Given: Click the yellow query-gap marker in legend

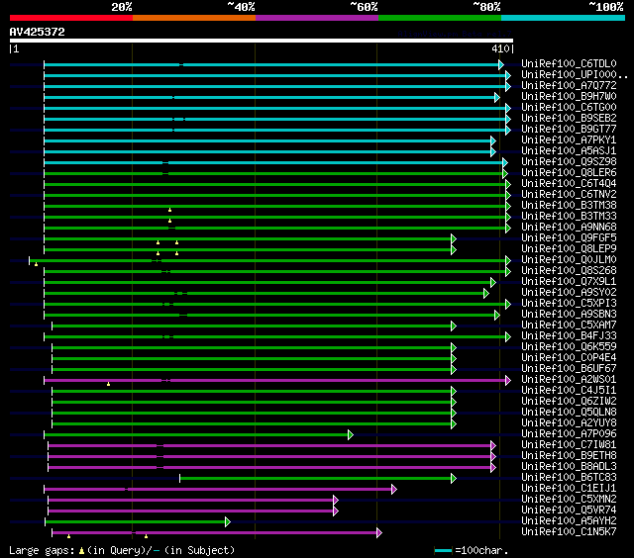Looking at the screenshot, I should click(x=81, y=550).
